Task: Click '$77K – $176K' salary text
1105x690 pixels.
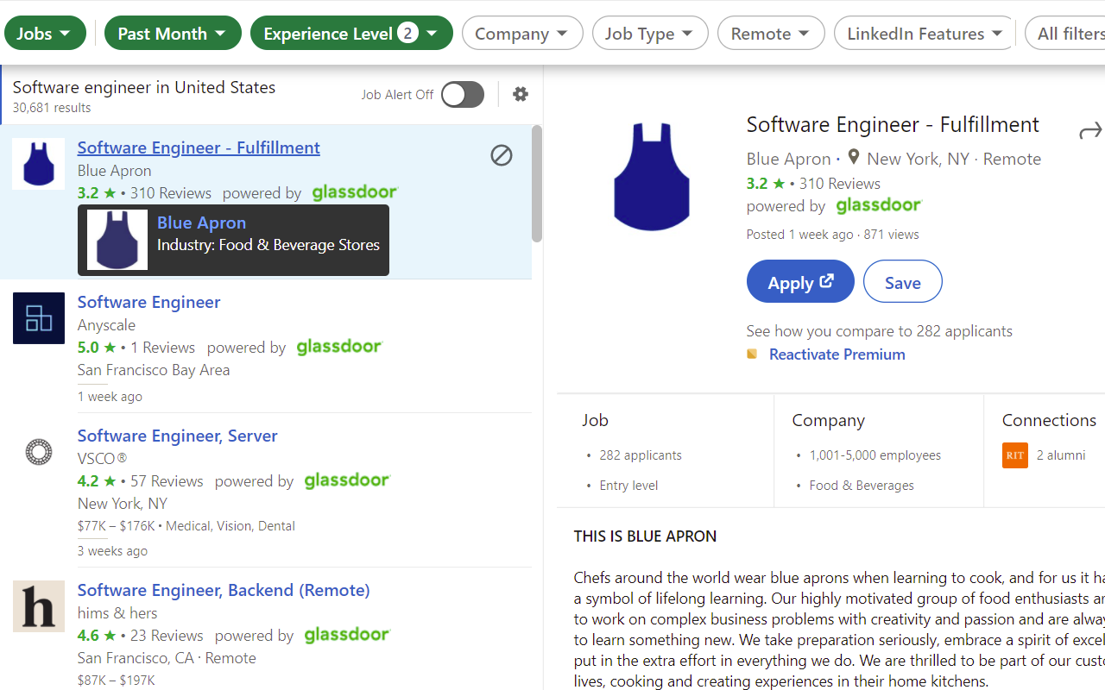Action: (x=117, y=526)
